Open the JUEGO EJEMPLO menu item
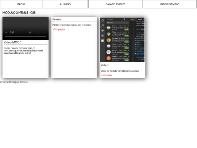197x148 pixels. point(170,4)
